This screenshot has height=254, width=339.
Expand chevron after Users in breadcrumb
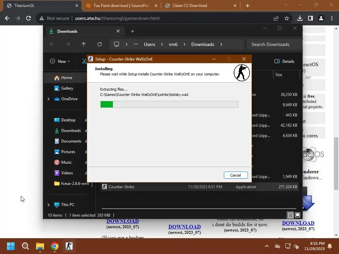pyautogui.click(x=162, y=44)
